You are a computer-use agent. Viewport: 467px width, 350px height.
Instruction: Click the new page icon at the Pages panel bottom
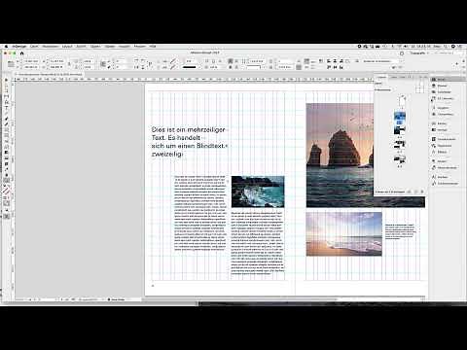click(x=415, y=192)
